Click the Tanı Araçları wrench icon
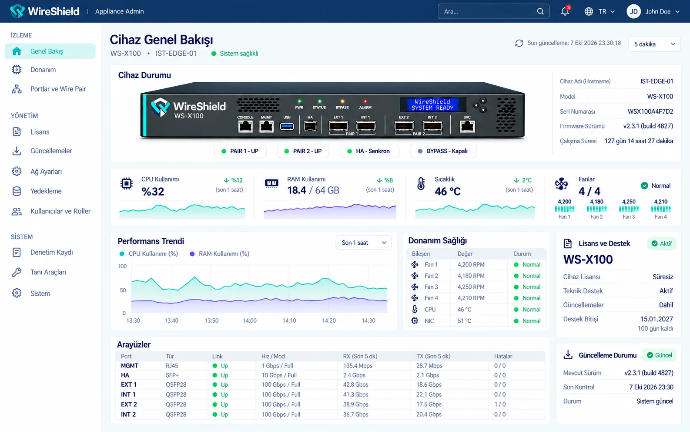Screen dimensions: 690x432 [17, 272]
